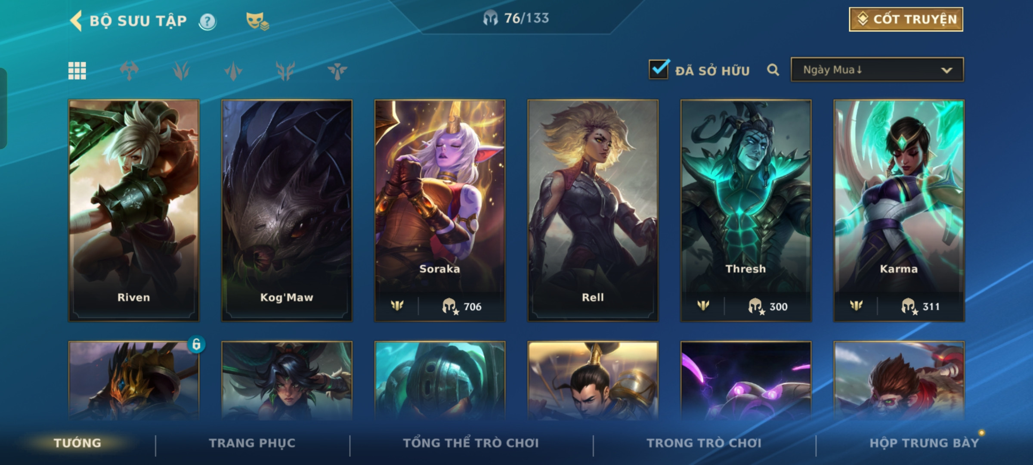
Task: Open the Tổng Thể Trò Chơi tab
Action: pyautogui.click(x=471, y=443)
